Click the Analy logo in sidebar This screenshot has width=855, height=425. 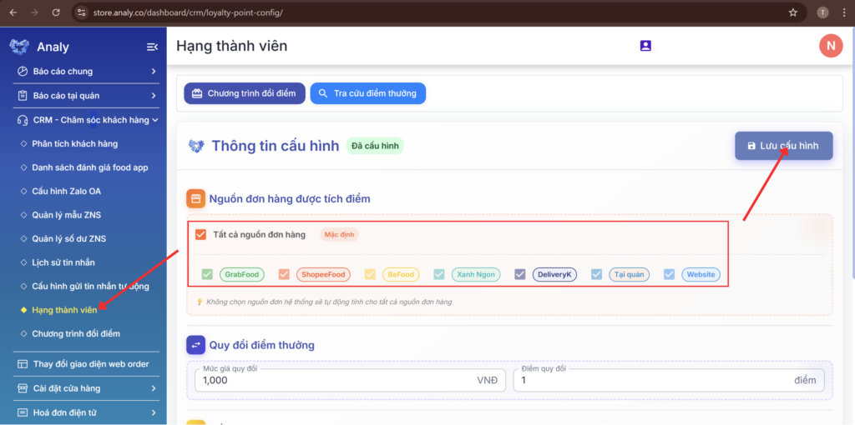pyautogui.click(x=19, y=47)
